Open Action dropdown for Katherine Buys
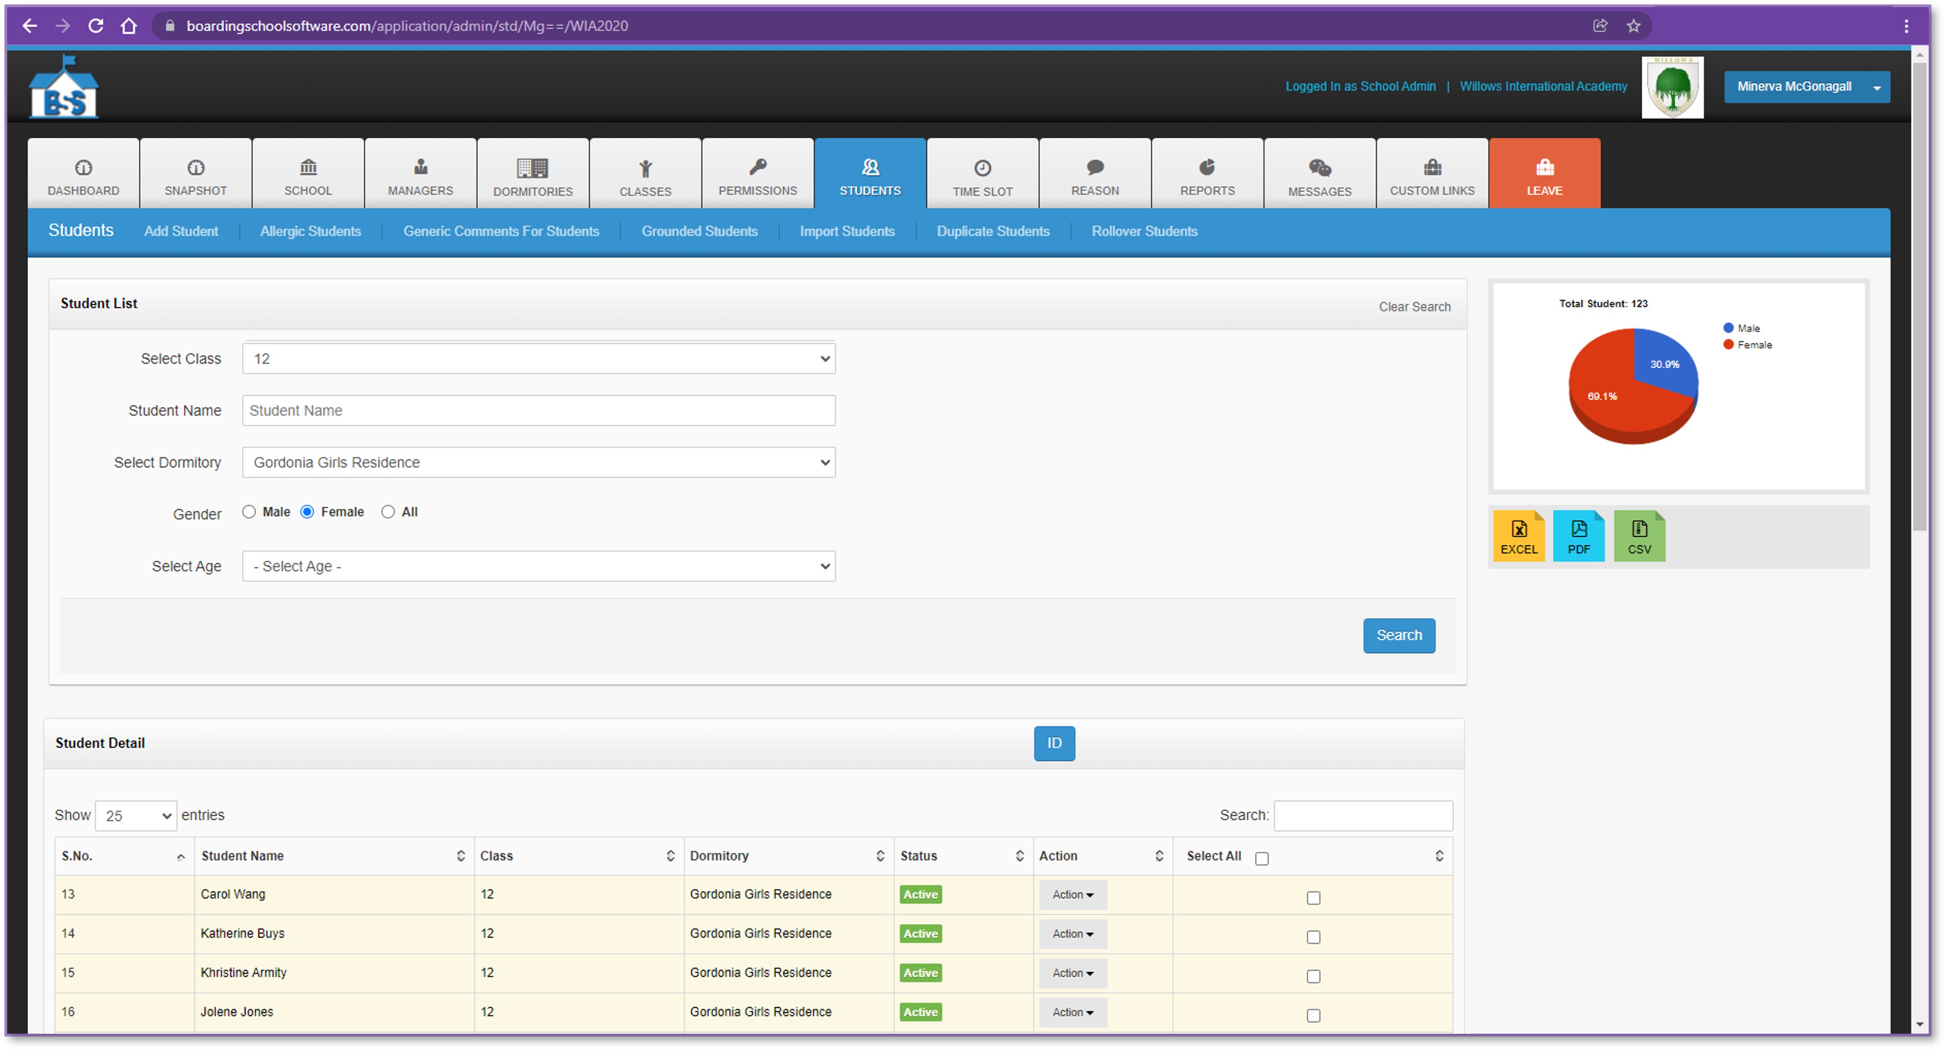Screen dimensions: 1945x1050 [1072, 934]
